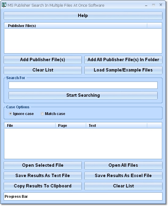This screenshot has width=168, height=206.
Task: Focus the Search For text field
Action: pos(83,85)
